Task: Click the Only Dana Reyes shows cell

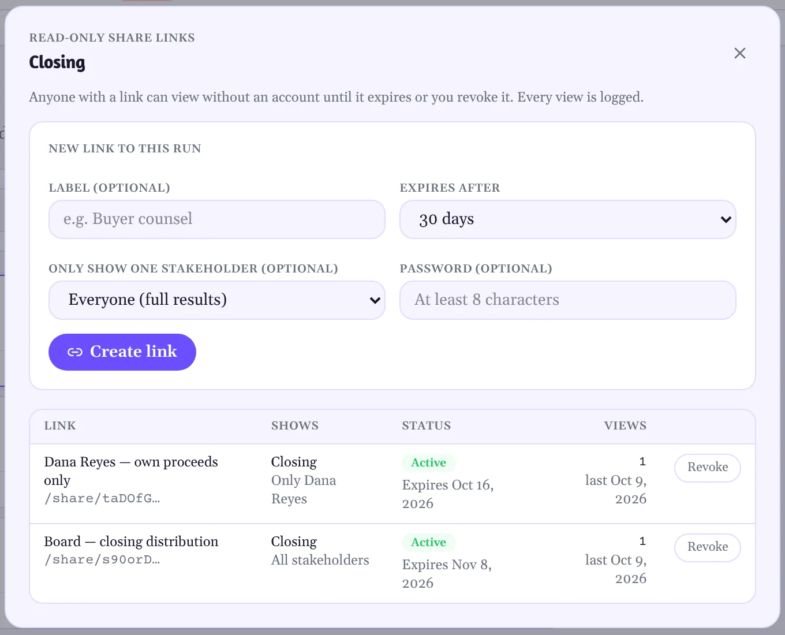Action: coord(304,490)
